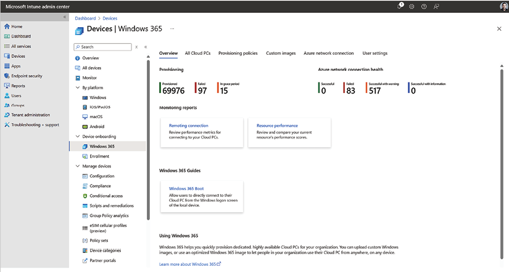Screen dimensions: 509x272
Task: Click the macOS platform icon
Action: (85, 116)
